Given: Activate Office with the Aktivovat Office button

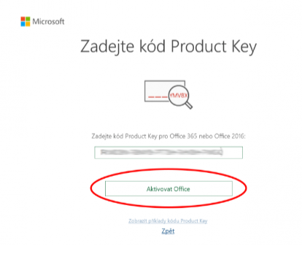Looking at the screenshot, I should (169, 188).
